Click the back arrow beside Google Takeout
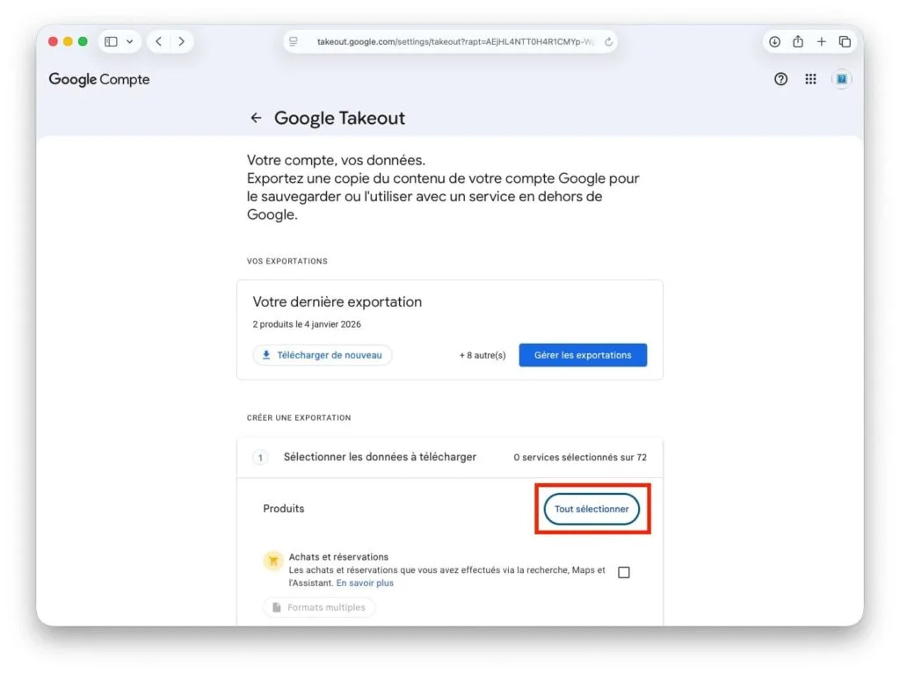The image size is (900, 674). pyautogui.click(x=256, y=118)
